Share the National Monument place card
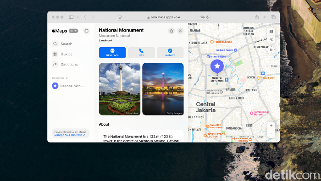 coord(172,31)
